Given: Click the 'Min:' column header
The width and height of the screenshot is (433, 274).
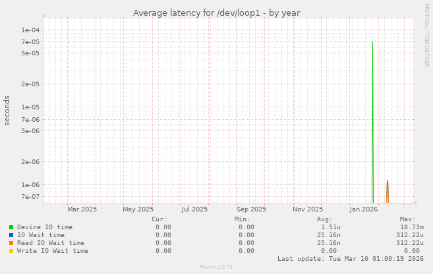Looking at the screenshot, I should 242,219.
